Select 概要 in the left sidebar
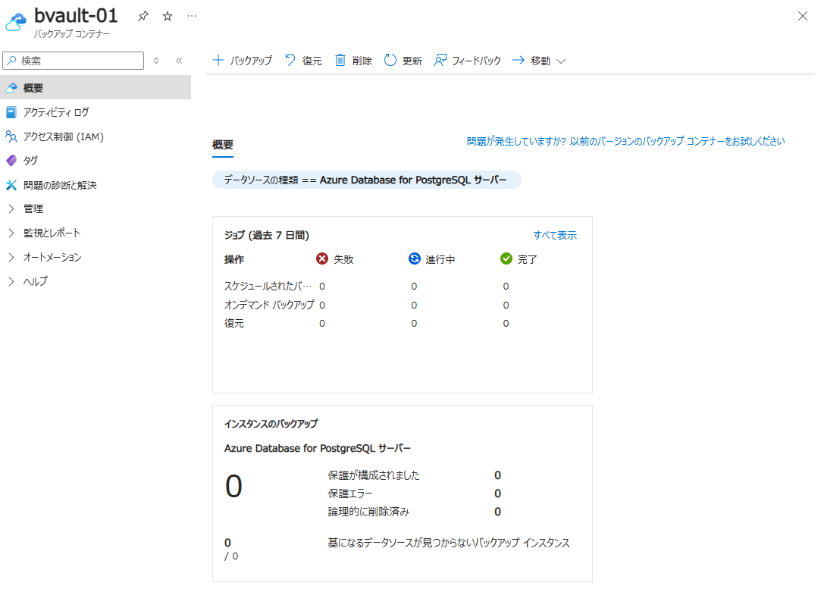This screenshot has height=589, width=821. click(x=96, y=87)
